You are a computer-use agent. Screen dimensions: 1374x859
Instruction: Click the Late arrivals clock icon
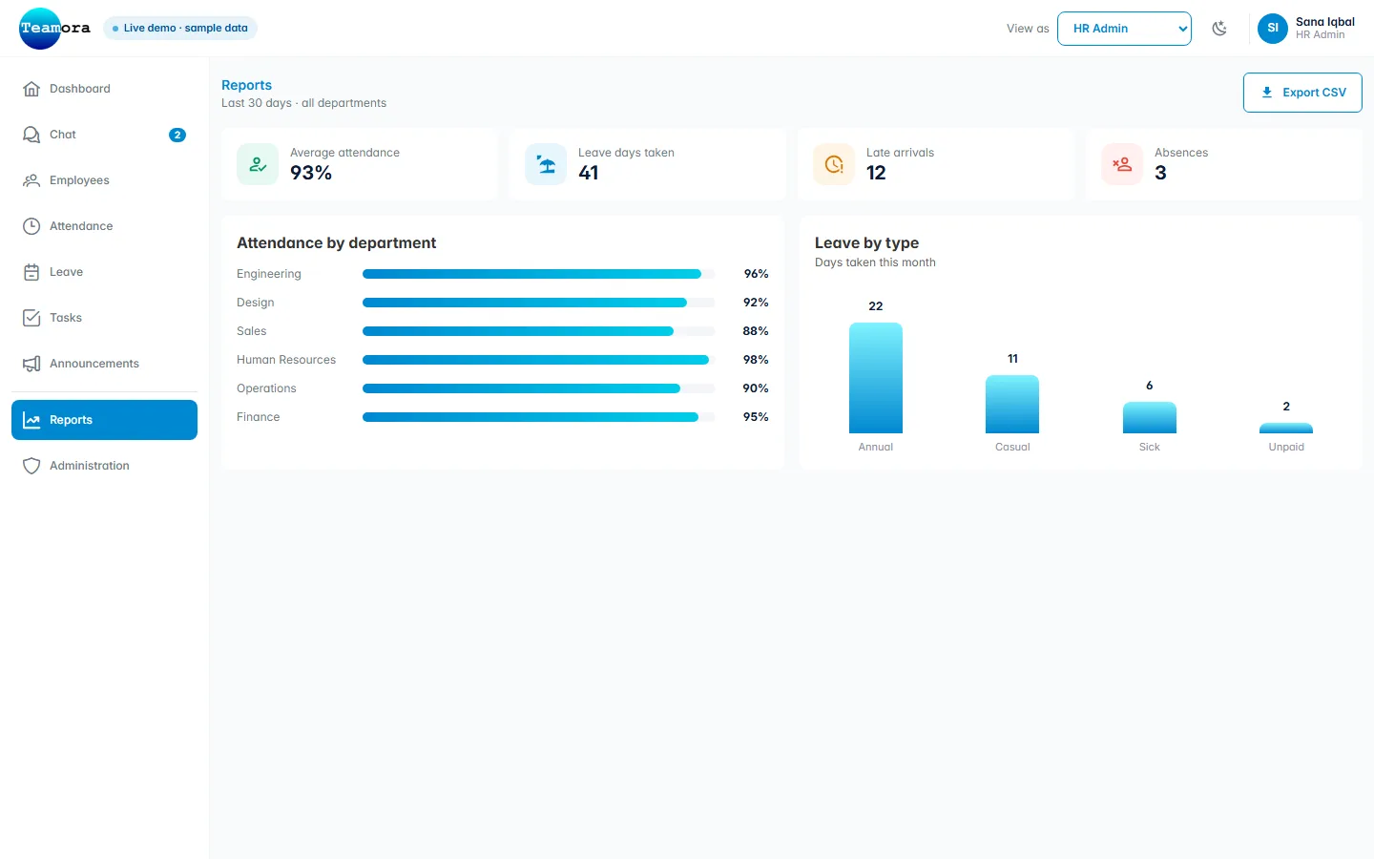(834, 164)
